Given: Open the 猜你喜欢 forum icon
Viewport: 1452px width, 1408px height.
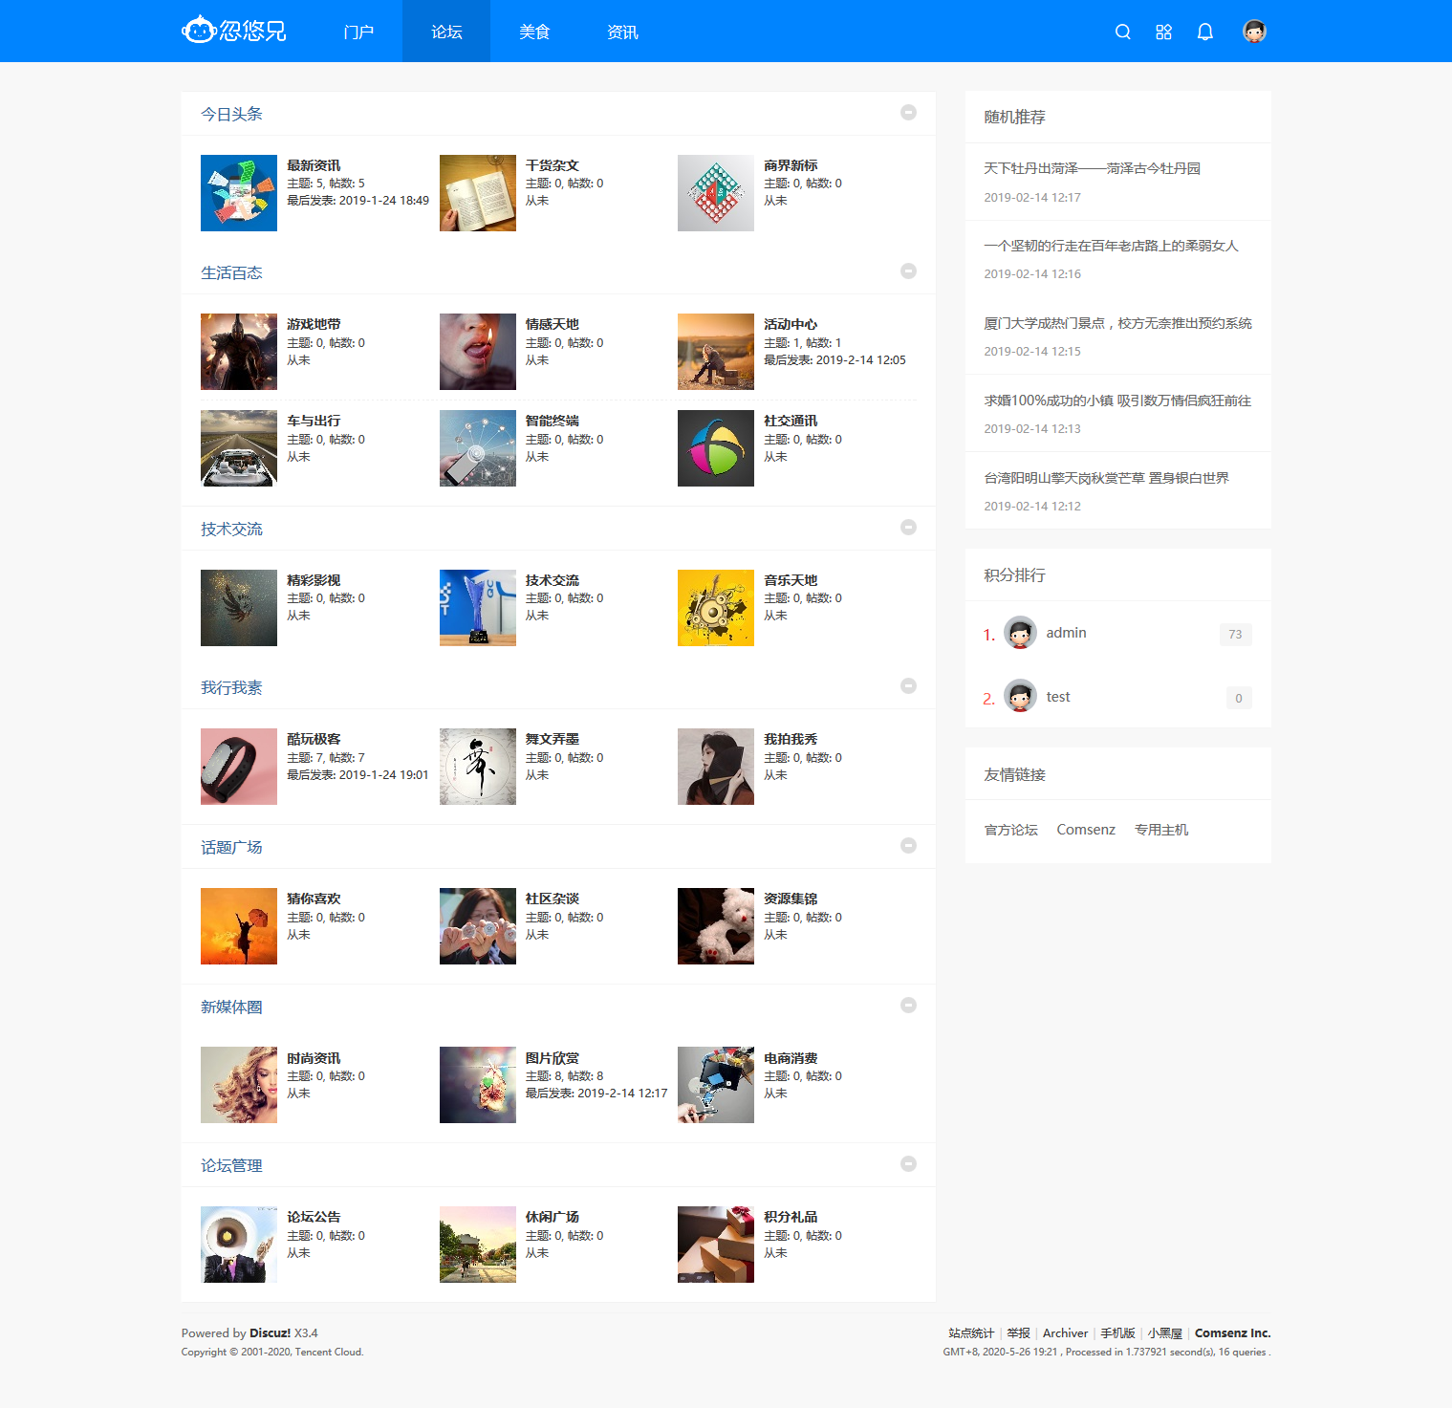Looking at the screenshot, I should (239, 926).
